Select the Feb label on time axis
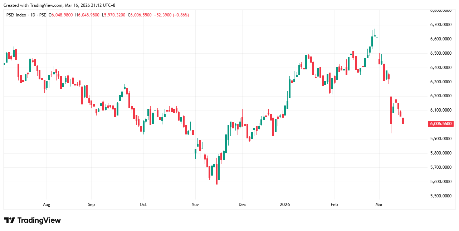 click(334, 205)
